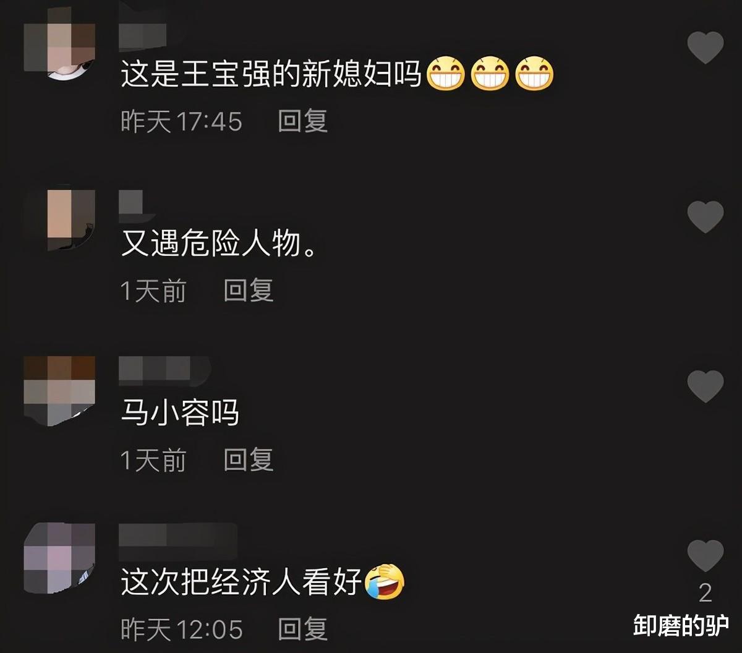
Task: Select the comment text 这是王宝强的新媳妇吗
Action: (x=271, y=75)
